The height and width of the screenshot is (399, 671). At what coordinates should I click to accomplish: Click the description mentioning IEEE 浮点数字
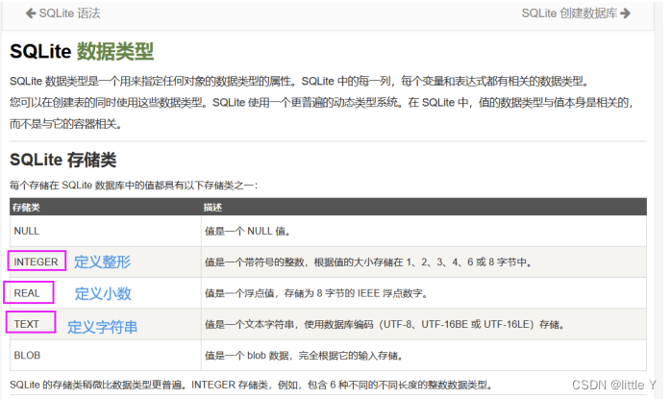[316, 293]
